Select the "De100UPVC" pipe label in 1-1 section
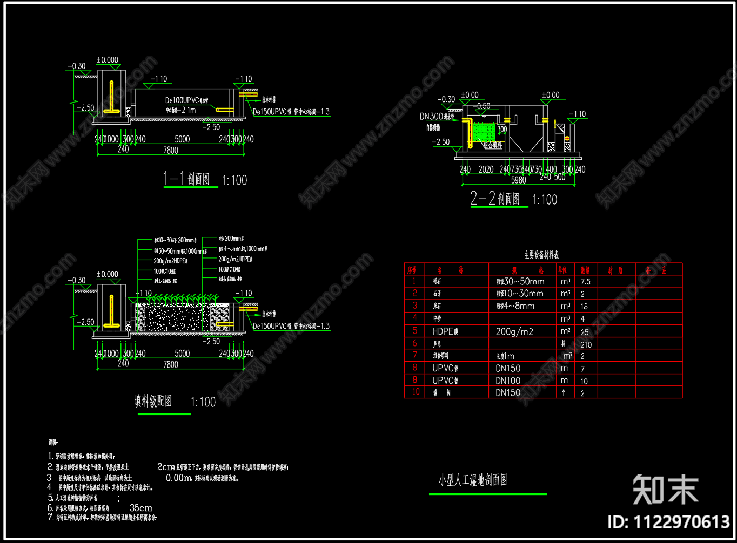 click(x=182, y=100)
